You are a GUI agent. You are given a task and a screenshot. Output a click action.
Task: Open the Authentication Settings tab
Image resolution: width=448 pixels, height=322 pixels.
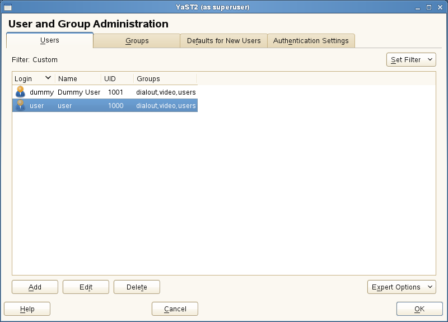[311, 41]
